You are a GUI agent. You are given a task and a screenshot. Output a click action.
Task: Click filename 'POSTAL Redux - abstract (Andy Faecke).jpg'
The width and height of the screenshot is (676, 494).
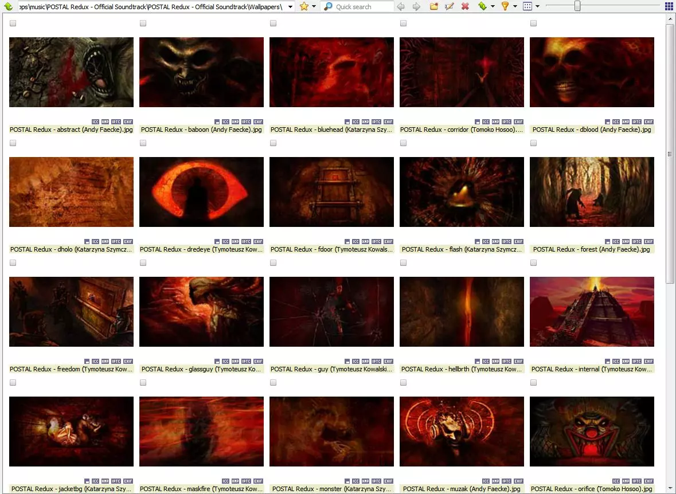tap(71, 130)
